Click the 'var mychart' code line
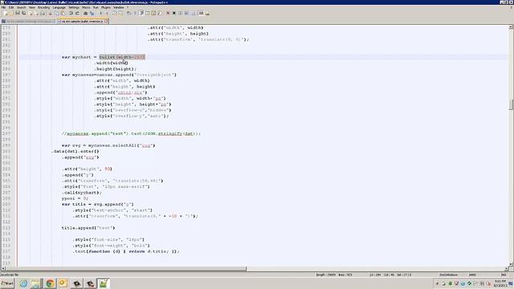 click(104, 57)
